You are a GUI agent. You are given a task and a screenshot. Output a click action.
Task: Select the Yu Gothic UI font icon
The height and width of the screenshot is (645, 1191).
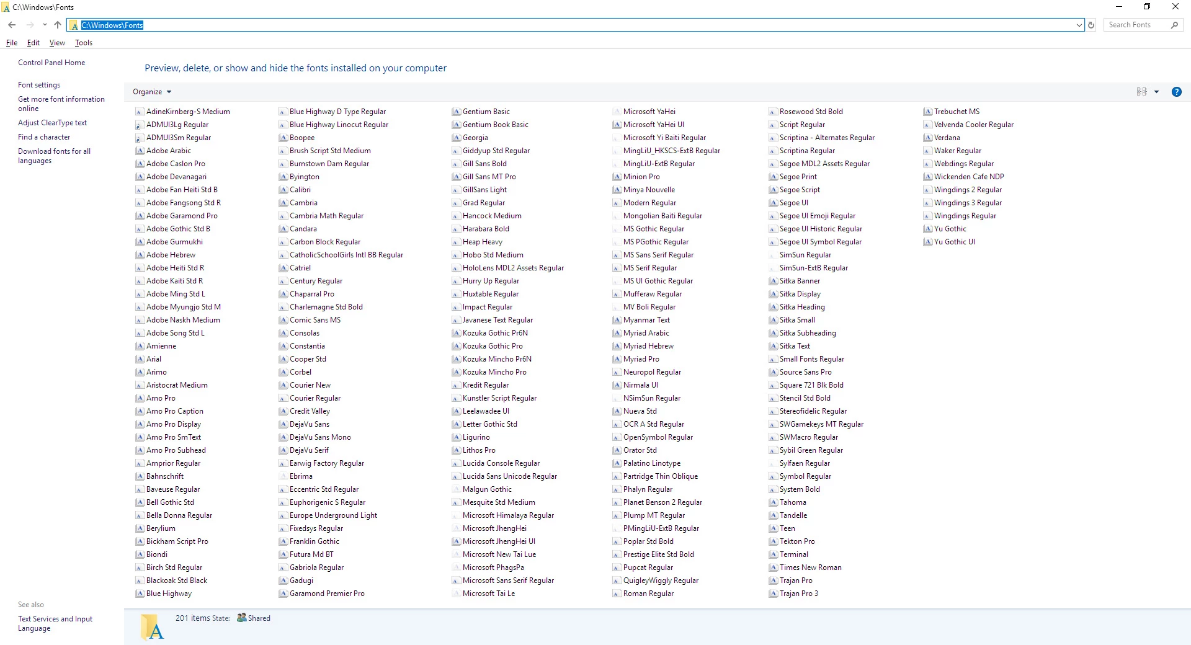tap(928, 242)
